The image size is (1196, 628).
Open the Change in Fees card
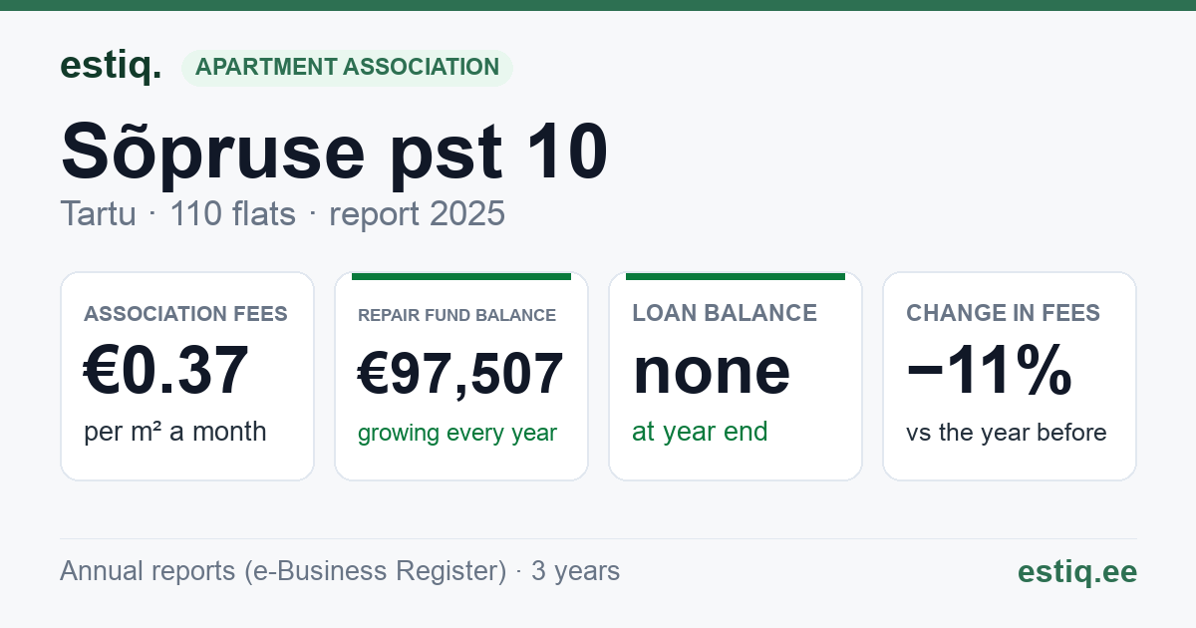click(1010, 376)
